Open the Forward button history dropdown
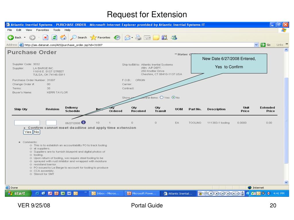Image resolution: width=294 pixels, height=220 pixels. click(x=39, y=38)
